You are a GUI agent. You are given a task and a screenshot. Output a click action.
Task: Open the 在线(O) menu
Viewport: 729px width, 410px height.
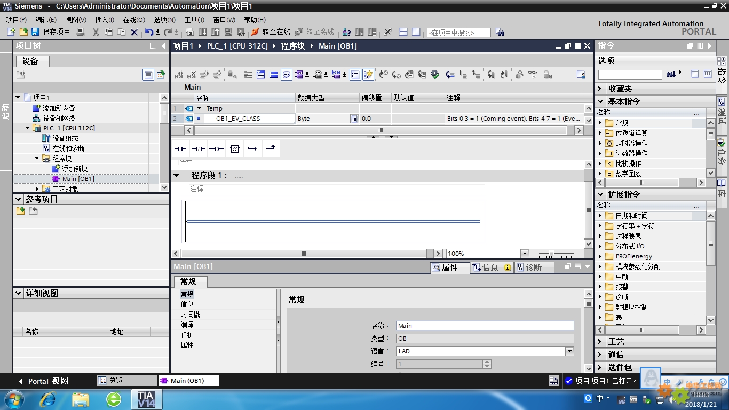click(x=134, y=20)
